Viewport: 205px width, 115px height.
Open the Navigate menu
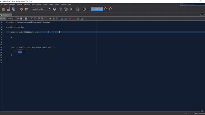tap(12, 4)
